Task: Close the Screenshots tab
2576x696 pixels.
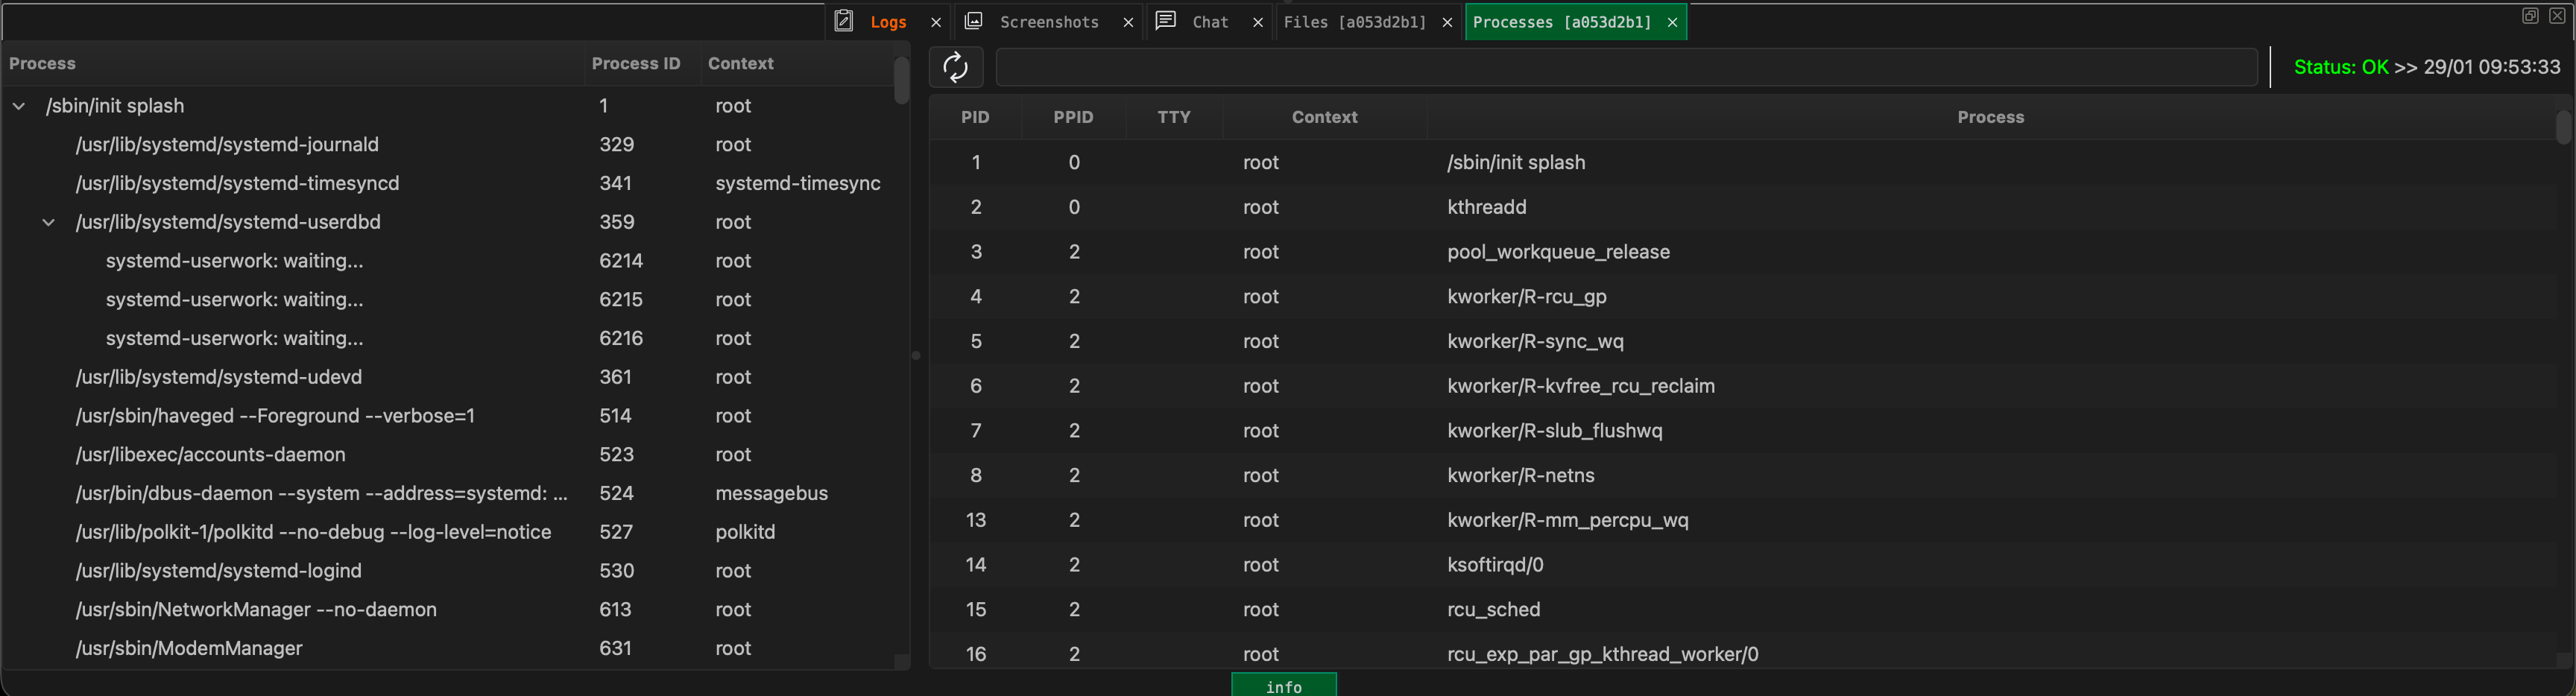Action: pyautogui.click(x=1128, y=22)
